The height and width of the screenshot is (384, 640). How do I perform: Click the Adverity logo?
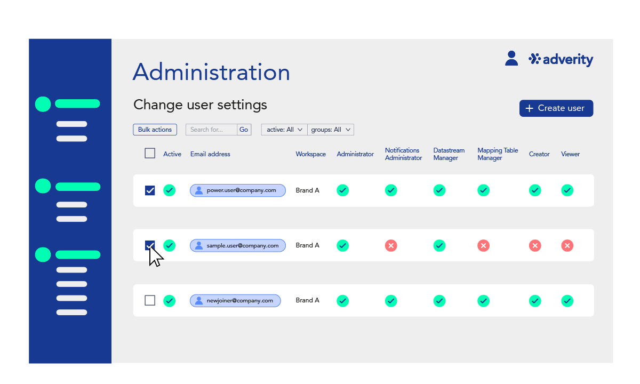point(561,59)
